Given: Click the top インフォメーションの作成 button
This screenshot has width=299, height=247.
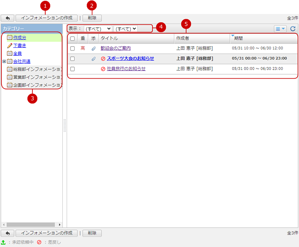Looking at the screenshot, I should pyautogui.click(x=47, y=18).
